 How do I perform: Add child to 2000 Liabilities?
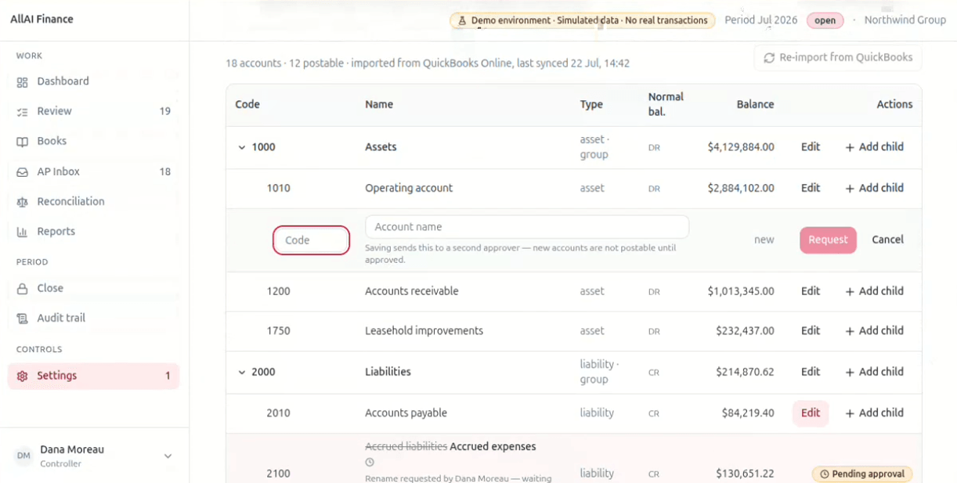point(874,372)
